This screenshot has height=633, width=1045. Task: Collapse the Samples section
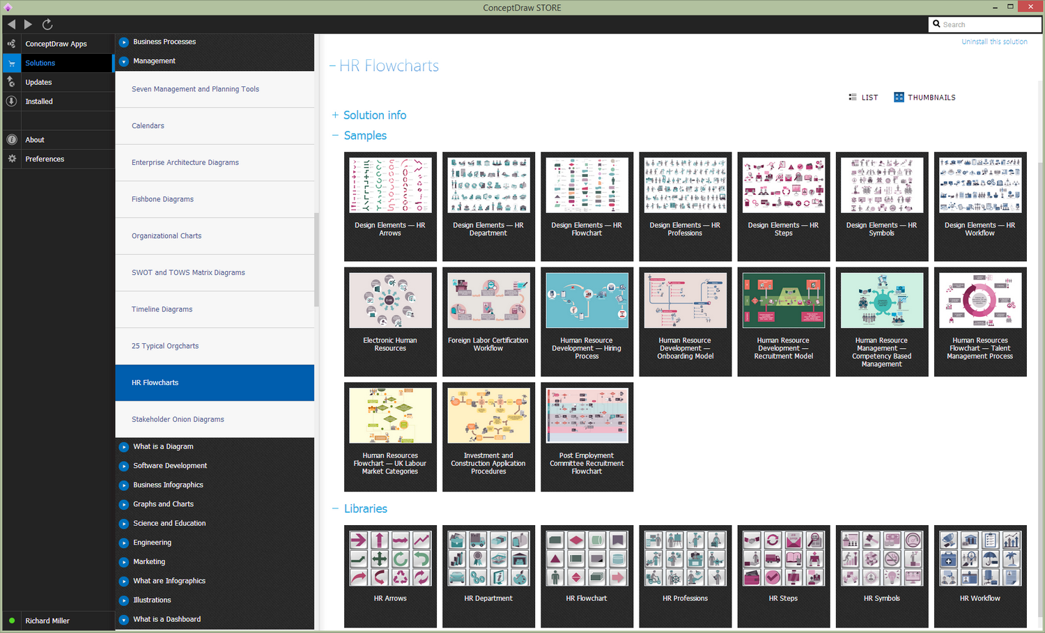[x=335, y=135]
